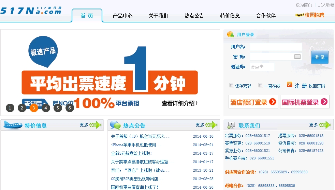Click the 517Na.com site logo
335x190 pixels.
coord(31,11)
